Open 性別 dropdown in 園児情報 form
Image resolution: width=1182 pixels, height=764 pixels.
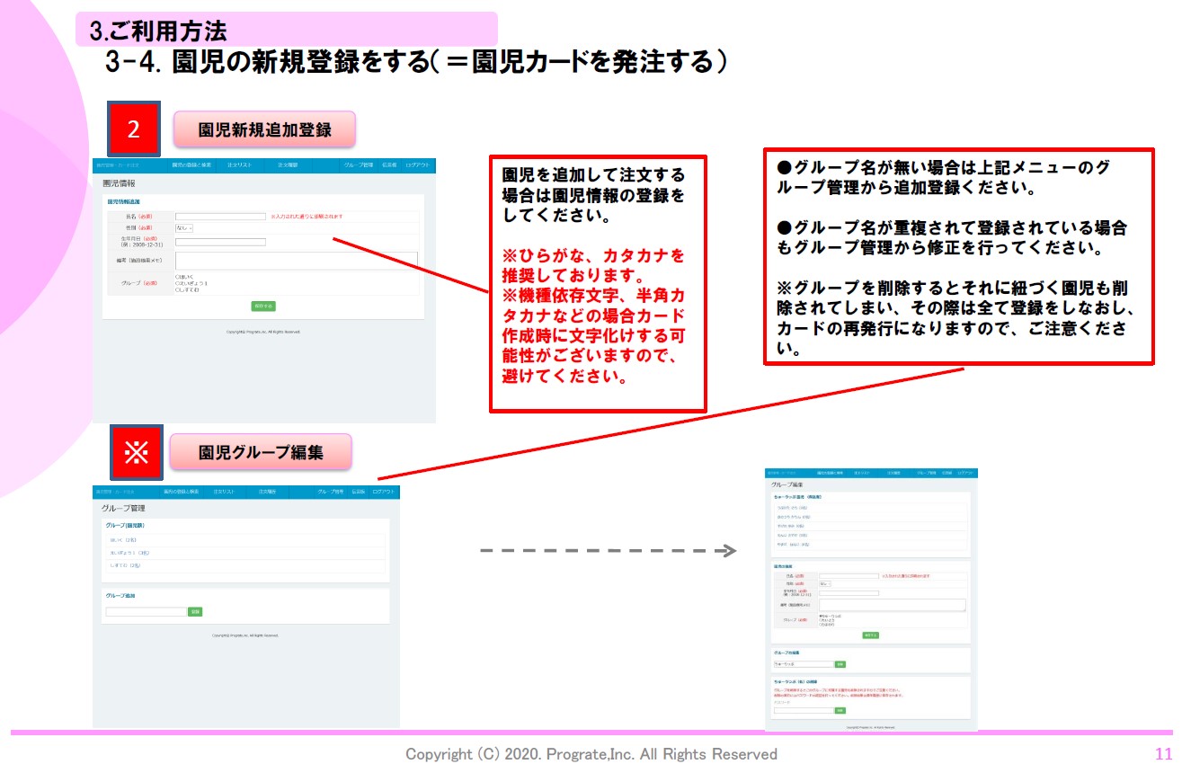[x=184, y=228]
